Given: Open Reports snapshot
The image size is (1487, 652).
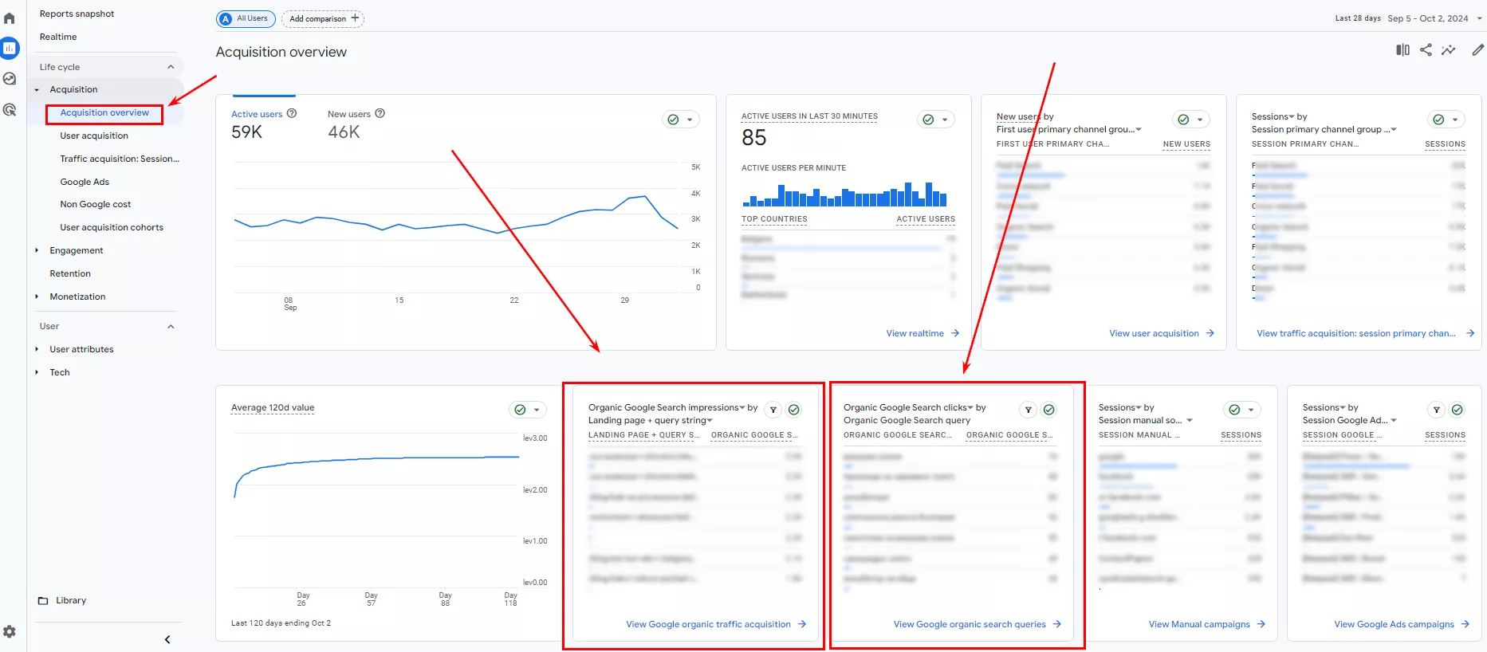Looking at the screenshot, I should pyautogui.click(x=77, y=14).
